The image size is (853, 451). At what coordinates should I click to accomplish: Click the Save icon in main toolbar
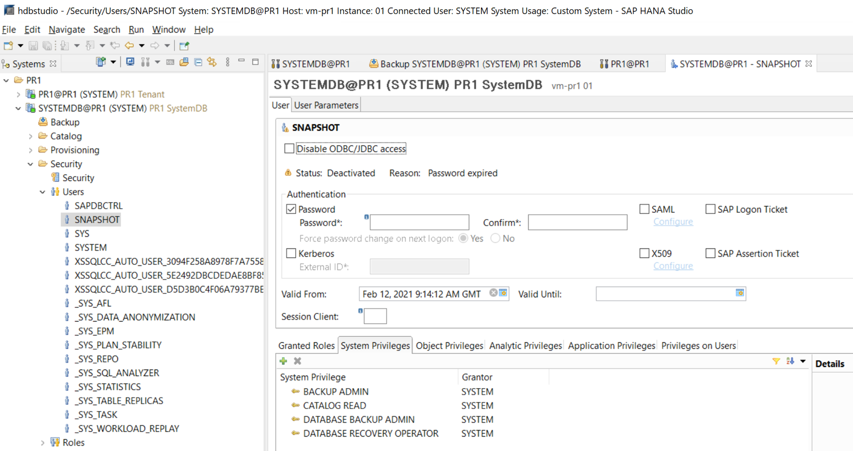(33, 46)
